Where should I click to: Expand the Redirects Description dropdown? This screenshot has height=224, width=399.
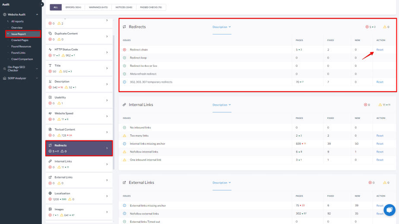(222, 27)
